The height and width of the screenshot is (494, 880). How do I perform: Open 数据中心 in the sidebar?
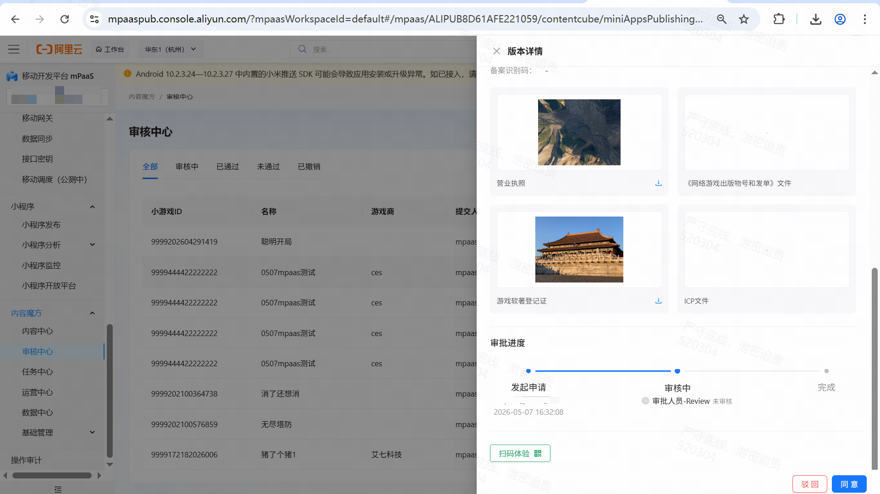coord(38,413)
